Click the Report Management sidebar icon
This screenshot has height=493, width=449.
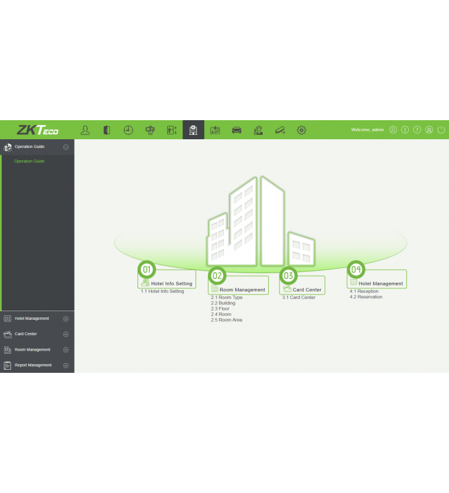7,365
